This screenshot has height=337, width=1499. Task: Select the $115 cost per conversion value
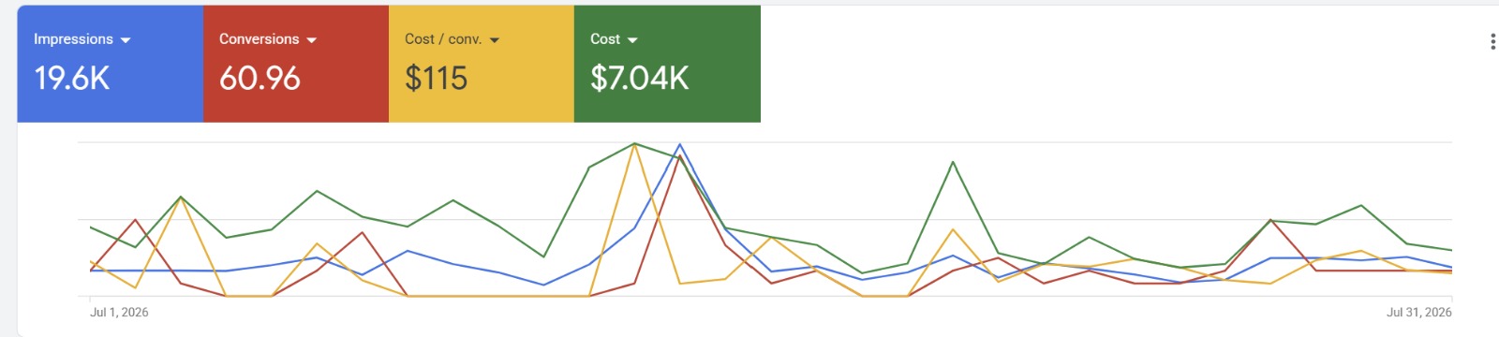436,79
